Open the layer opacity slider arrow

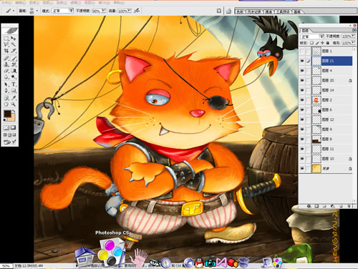pyautogui.click(x=353, y=36)
